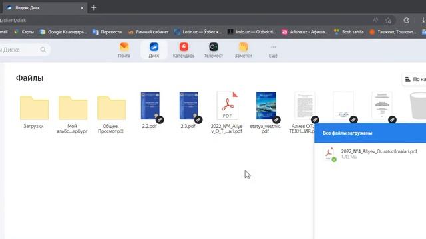426x239 pixels.
Task: Switch to the Яндекс.Диск browser tab
Action: pyautogui.click(x=45, y=8)
